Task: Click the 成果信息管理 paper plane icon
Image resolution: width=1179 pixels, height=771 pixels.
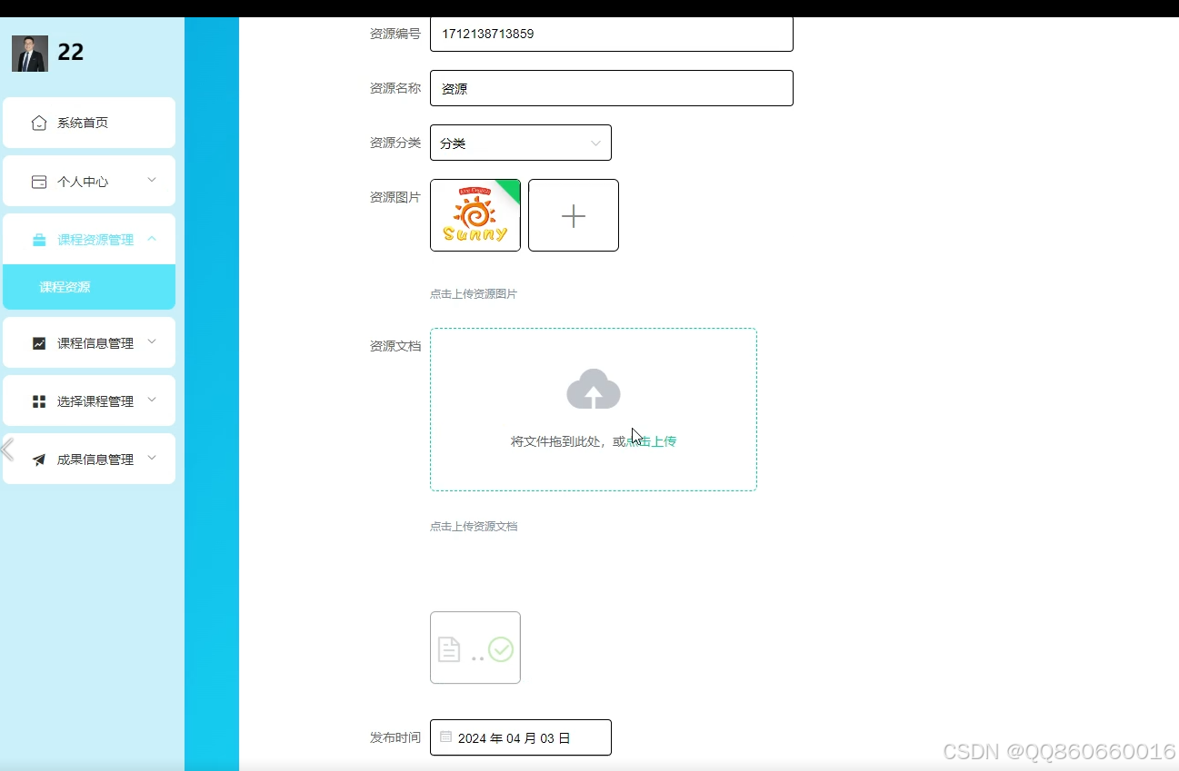Action: click(39, 459)
